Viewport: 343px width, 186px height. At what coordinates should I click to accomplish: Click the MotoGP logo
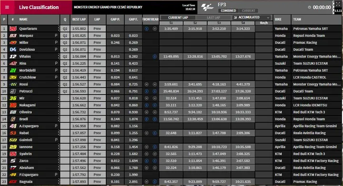(207, 7)
